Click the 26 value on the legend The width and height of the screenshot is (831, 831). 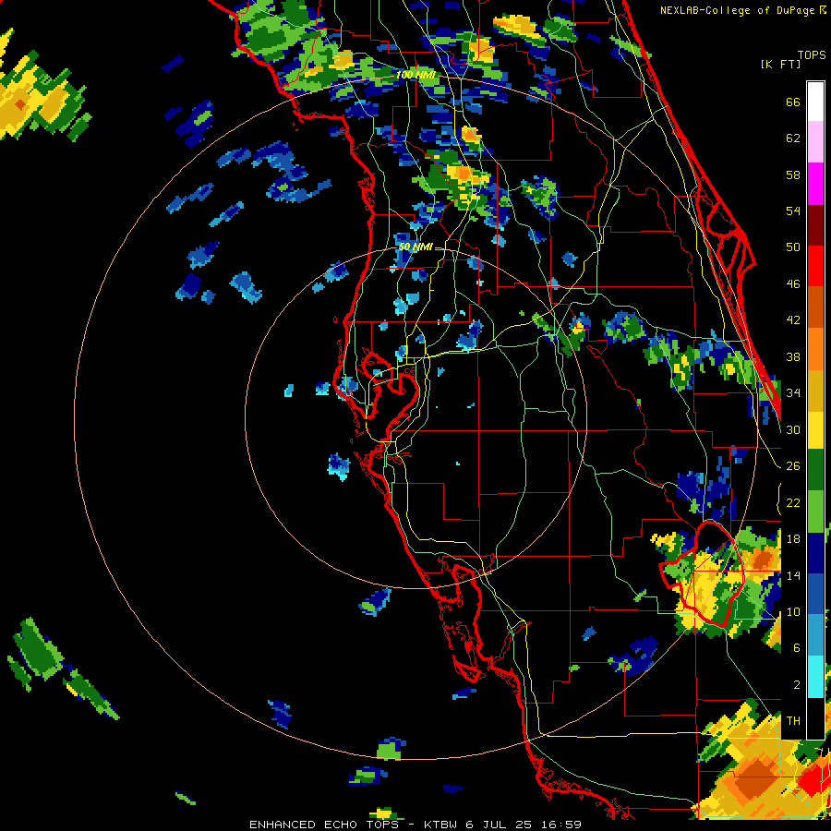pos(793,466)
